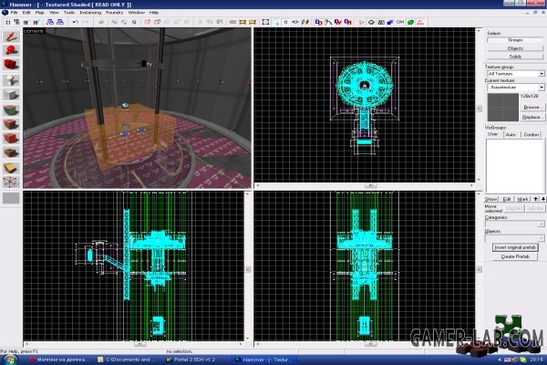Select the Vertex tool
Screen dimensions: 547x365
pos(11,182)
